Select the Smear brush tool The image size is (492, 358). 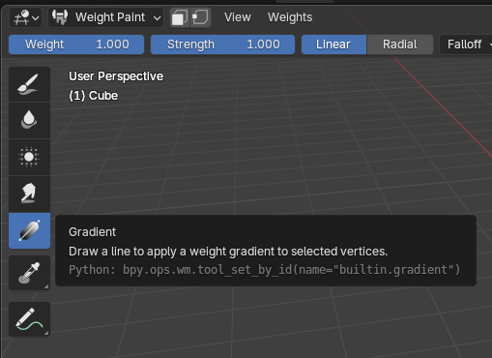click(29, 194)
